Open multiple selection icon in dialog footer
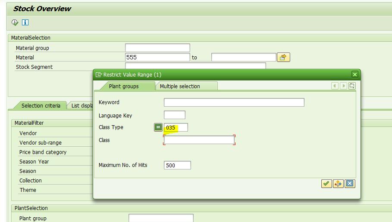392x222 pixels. (338, 184)
